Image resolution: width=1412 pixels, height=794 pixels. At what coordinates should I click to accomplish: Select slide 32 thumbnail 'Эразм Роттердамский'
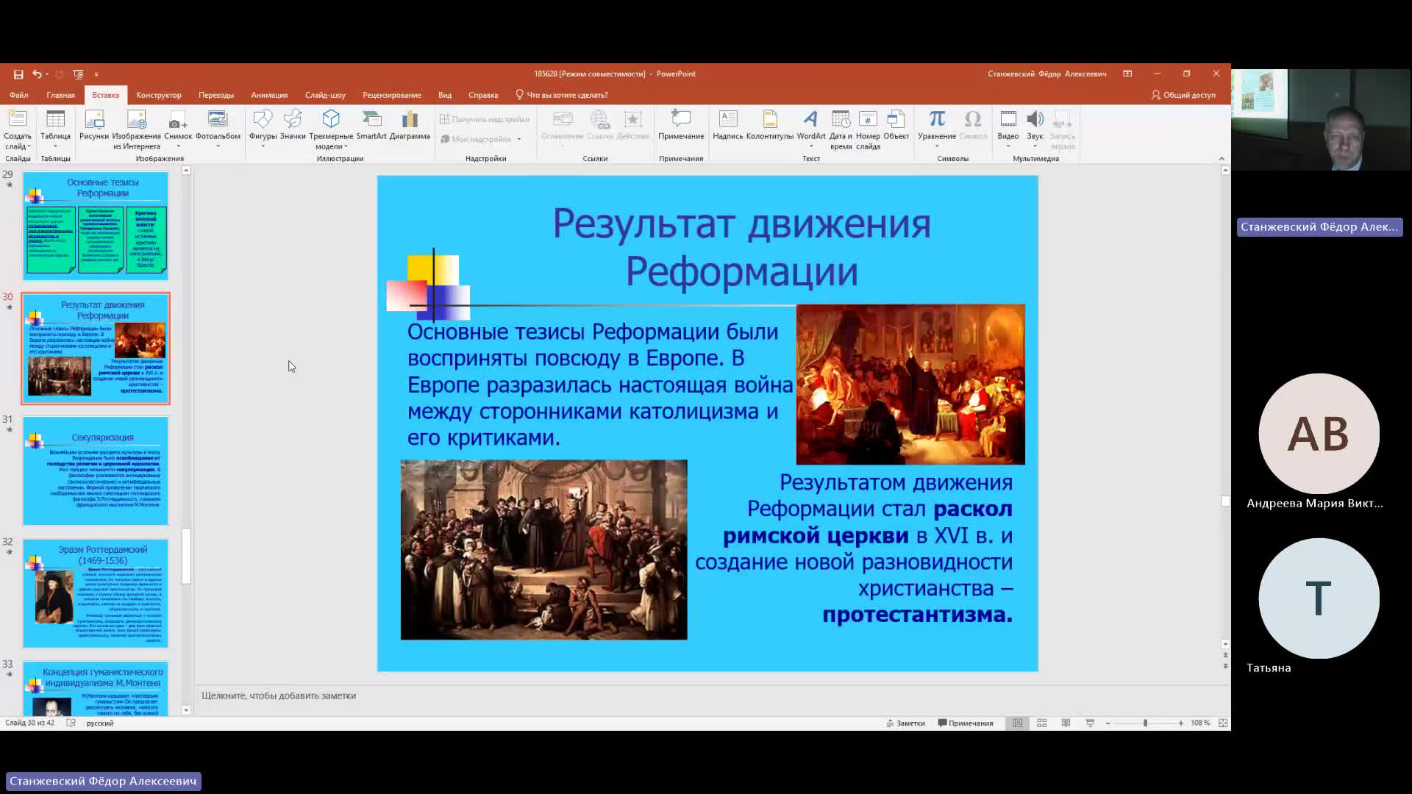[96, 593]
